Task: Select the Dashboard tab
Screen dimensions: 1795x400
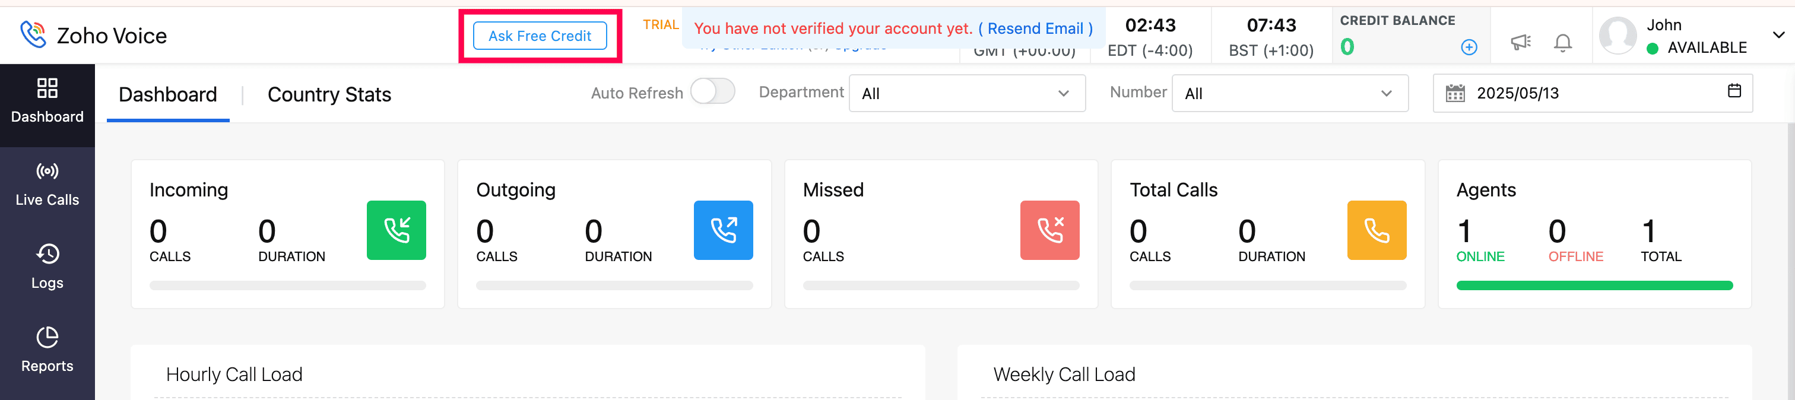Action: click(x=168, y=95)
